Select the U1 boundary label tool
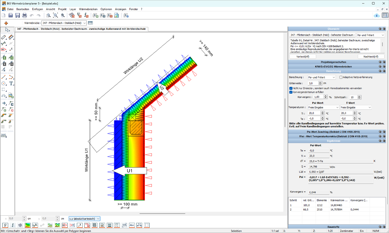 [x=3, y=49]
